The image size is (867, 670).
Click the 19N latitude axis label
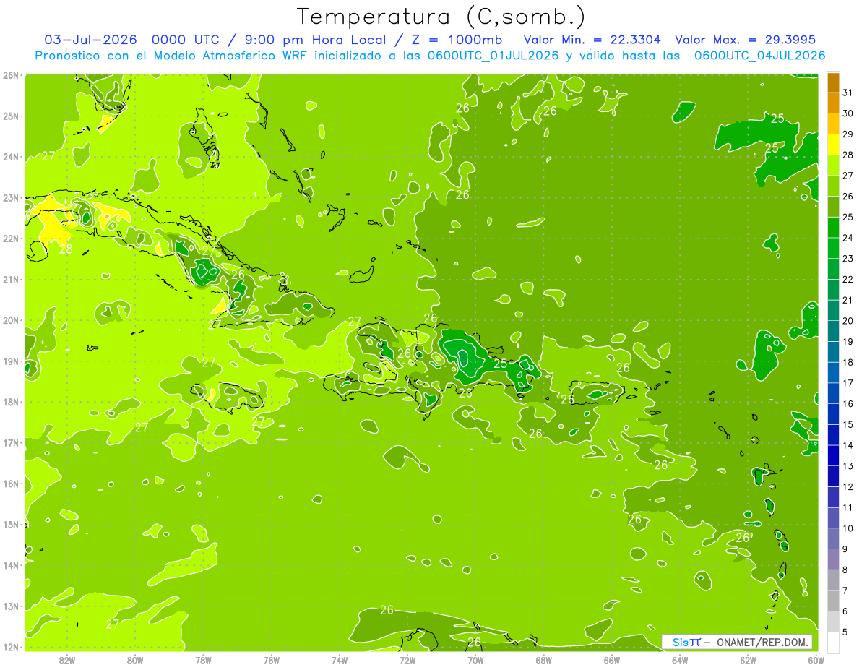click(12, 361)
